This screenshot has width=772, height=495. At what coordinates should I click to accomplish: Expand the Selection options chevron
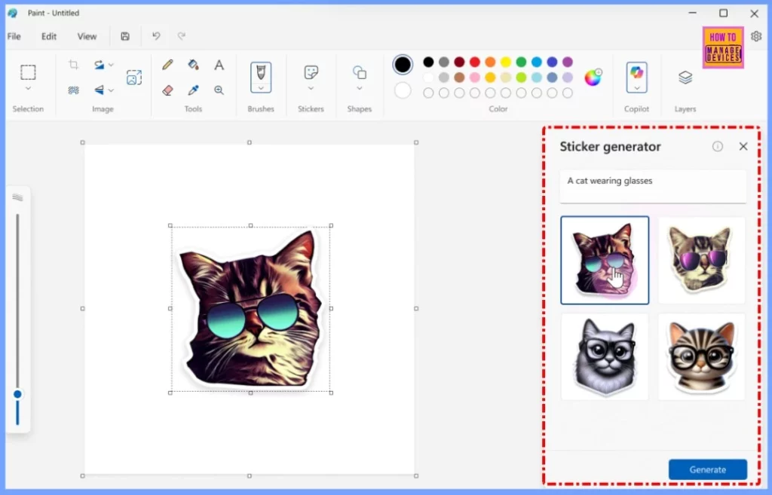point(28,89)
